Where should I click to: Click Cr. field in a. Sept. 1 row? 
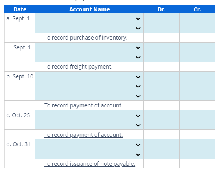(197, 18)
